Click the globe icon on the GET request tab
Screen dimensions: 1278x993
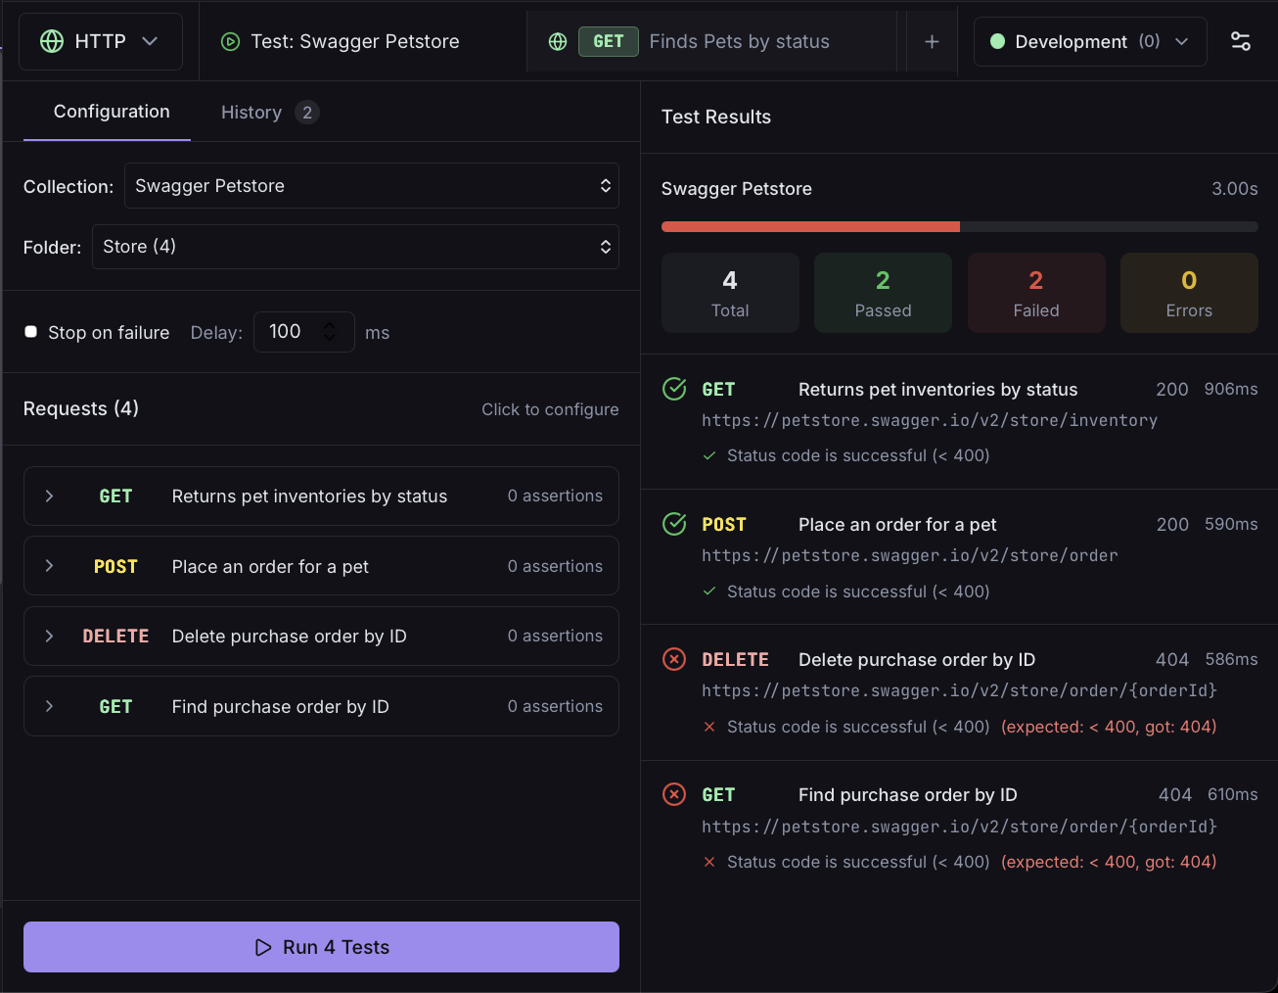pyautogui.click(x=558, y=41)
